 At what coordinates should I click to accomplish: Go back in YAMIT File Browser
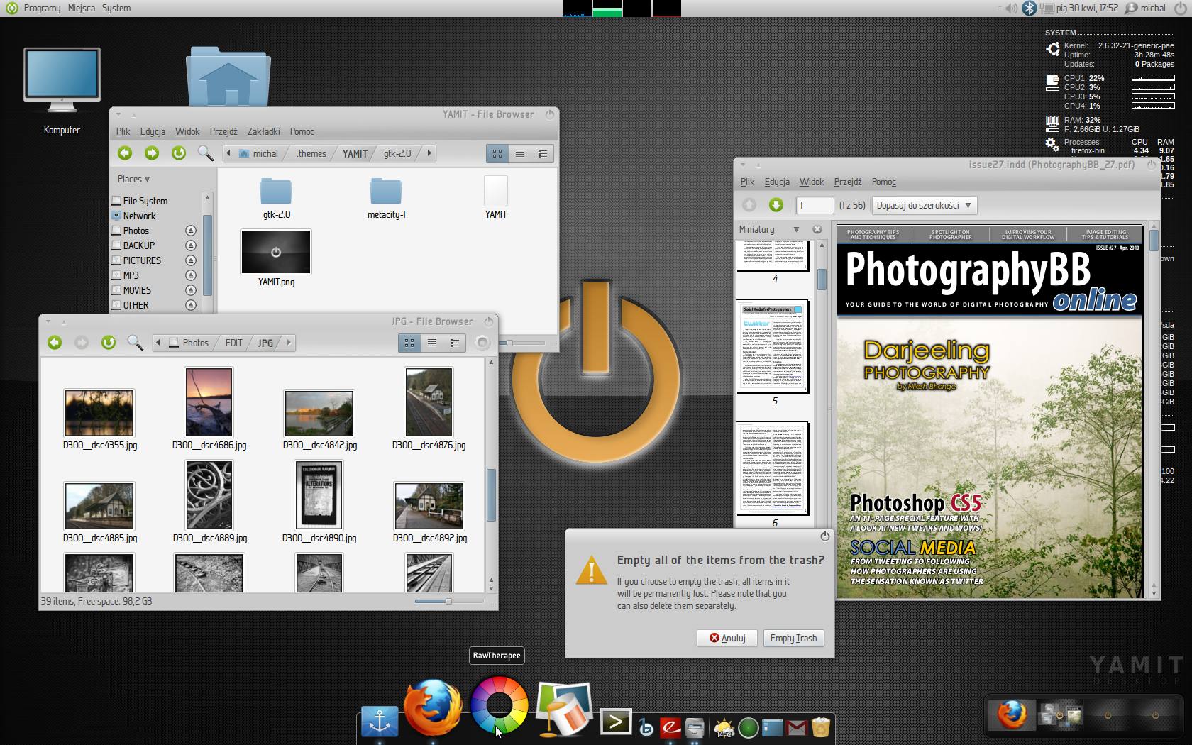click(125, 153)
